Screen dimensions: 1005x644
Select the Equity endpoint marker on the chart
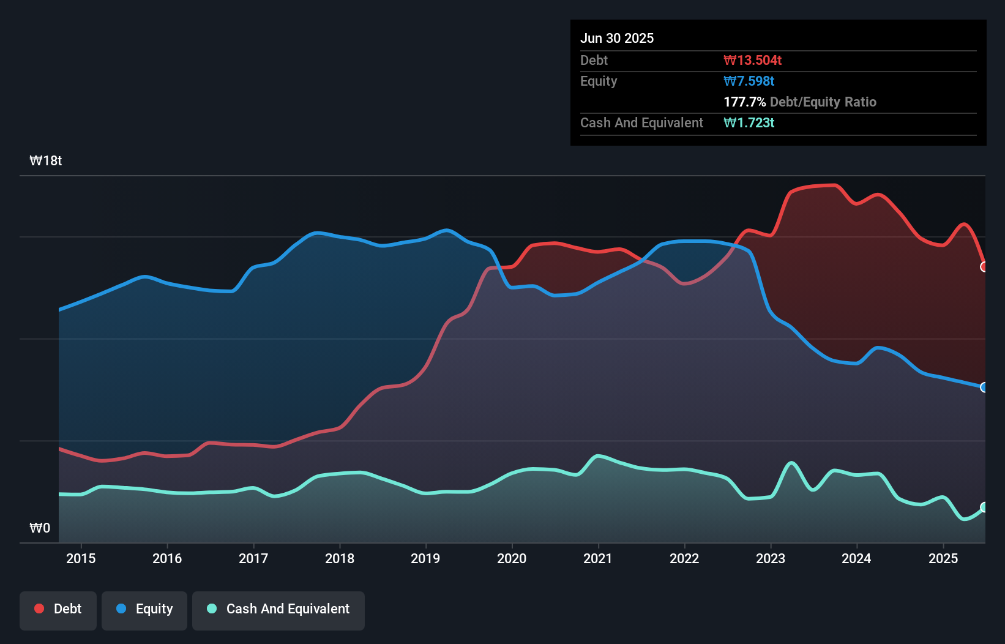pyautogui.click(x=984, y=387)
